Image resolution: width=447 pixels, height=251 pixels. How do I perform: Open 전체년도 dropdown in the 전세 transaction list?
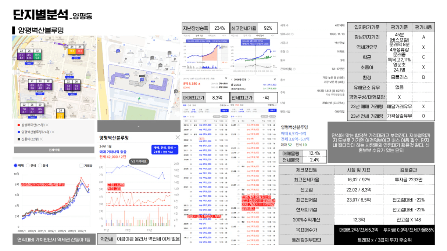[272, 105]
